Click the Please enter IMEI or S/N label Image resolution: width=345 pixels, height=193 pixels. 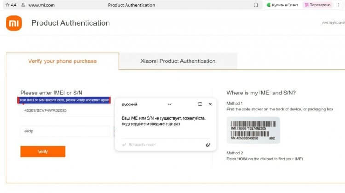pyautogui.click(x=51, y=93)
